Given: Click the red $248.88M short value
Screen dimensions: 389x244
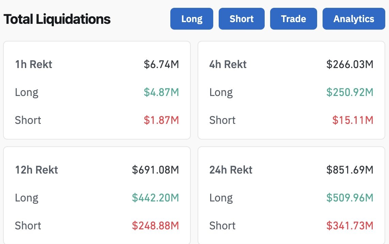Looking at the screenshot, I should click(x=155, y=226).
